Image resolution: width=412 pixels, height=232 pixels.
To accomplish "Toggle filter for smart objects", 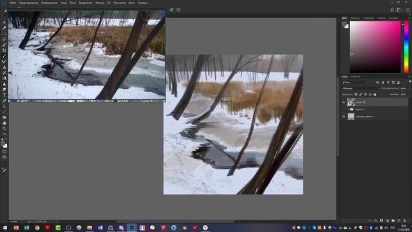I will [398, 82].
